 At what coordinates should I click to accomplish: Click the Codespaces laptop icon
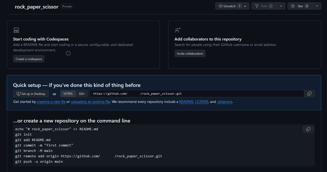click(16, 30)
